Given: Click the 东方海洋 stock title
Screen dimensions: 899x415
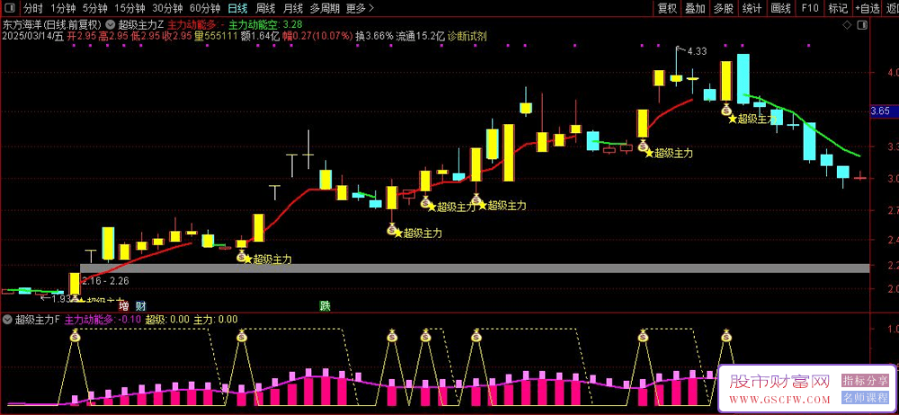Looking at the screenshot, I should (x=52, y=25).
